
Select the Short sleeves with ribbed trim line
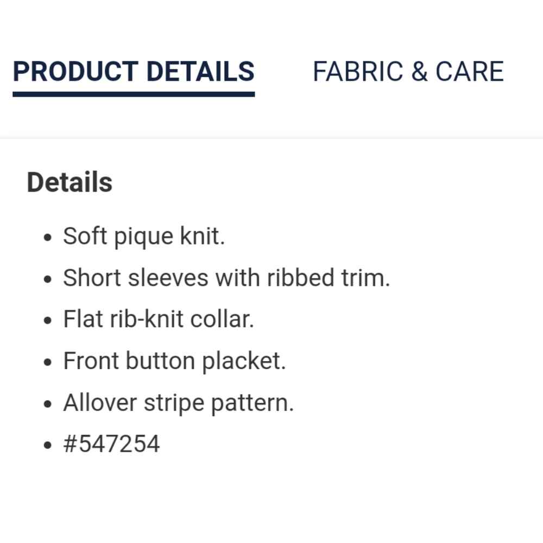(227, 277)
